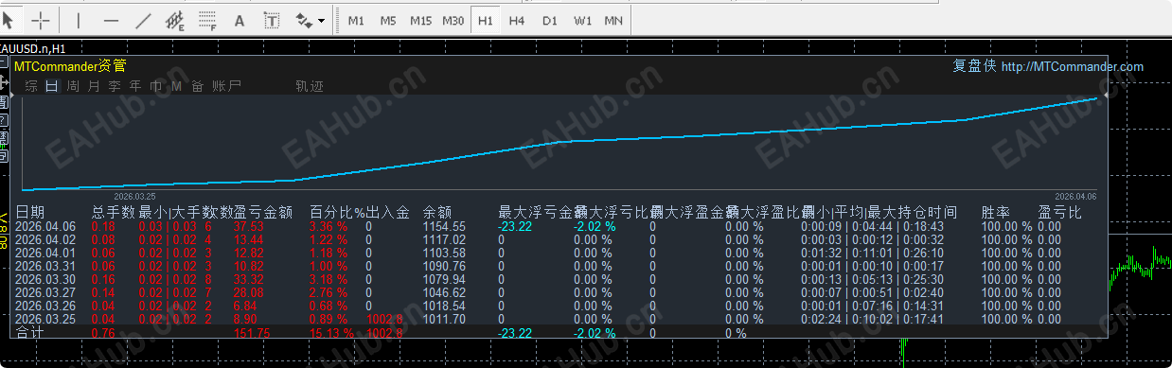Toggle the H1 timeframe button
Image resolution: width=1172 pixels, height=368 pixels.
coord(485,20)
